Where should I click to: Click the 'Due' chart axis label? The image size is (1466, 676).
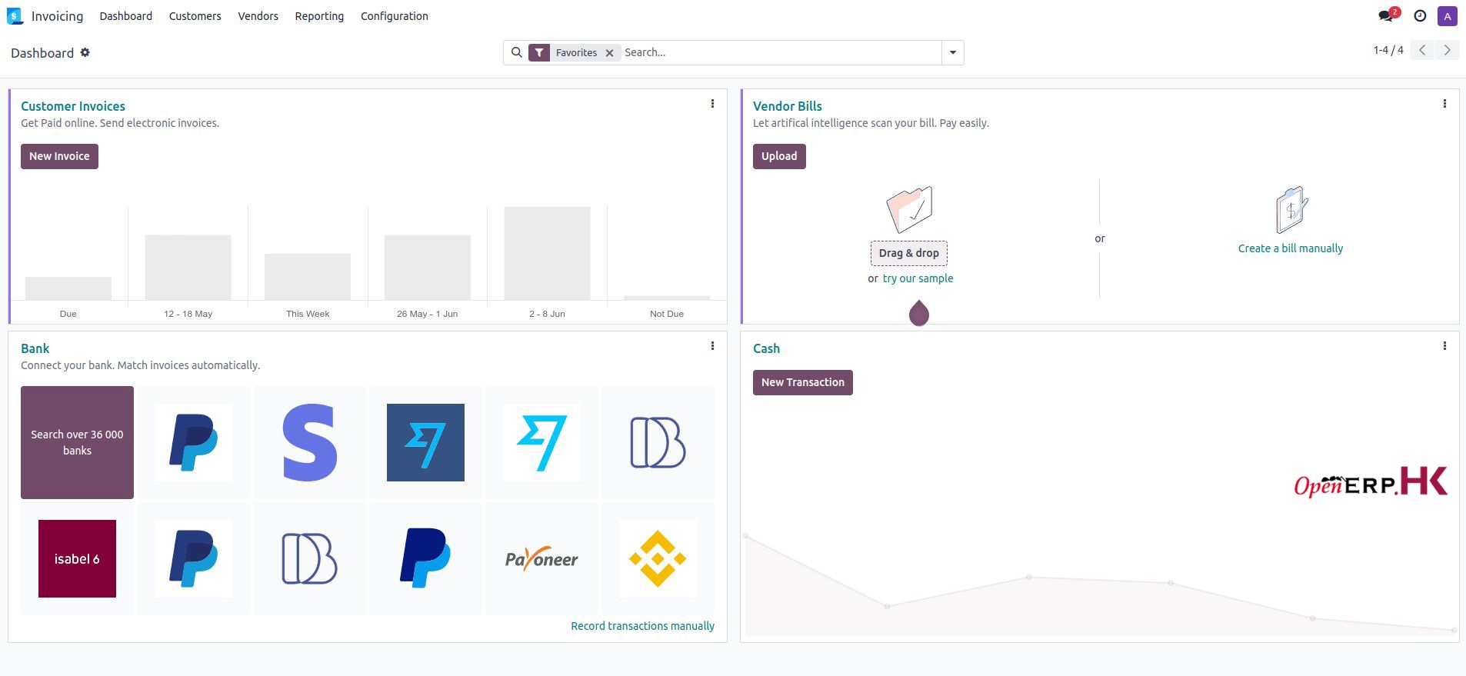pyautogui.click(x=68, y=314)
